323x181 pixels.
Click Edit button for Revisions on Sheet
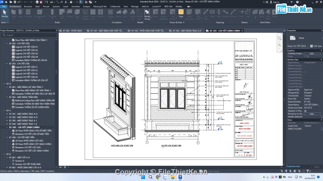[312, 114]
